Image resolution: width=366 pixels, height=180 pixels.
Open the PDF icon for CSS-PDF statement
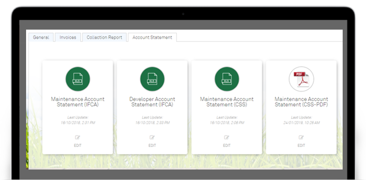pos(301,79)
